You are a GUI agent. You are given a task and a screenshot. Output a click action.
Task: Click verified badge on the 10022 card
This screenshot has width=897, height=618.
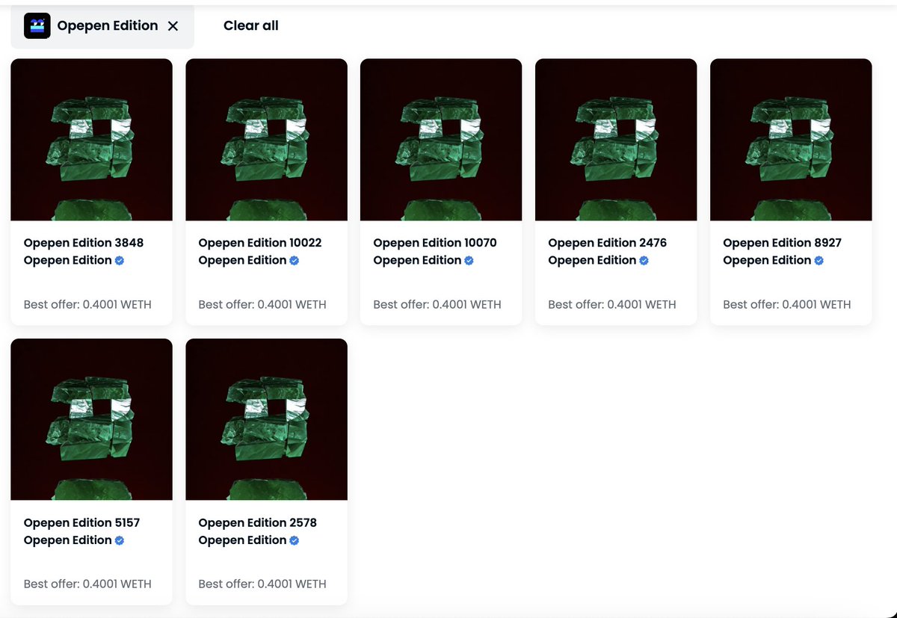point(295,261)
